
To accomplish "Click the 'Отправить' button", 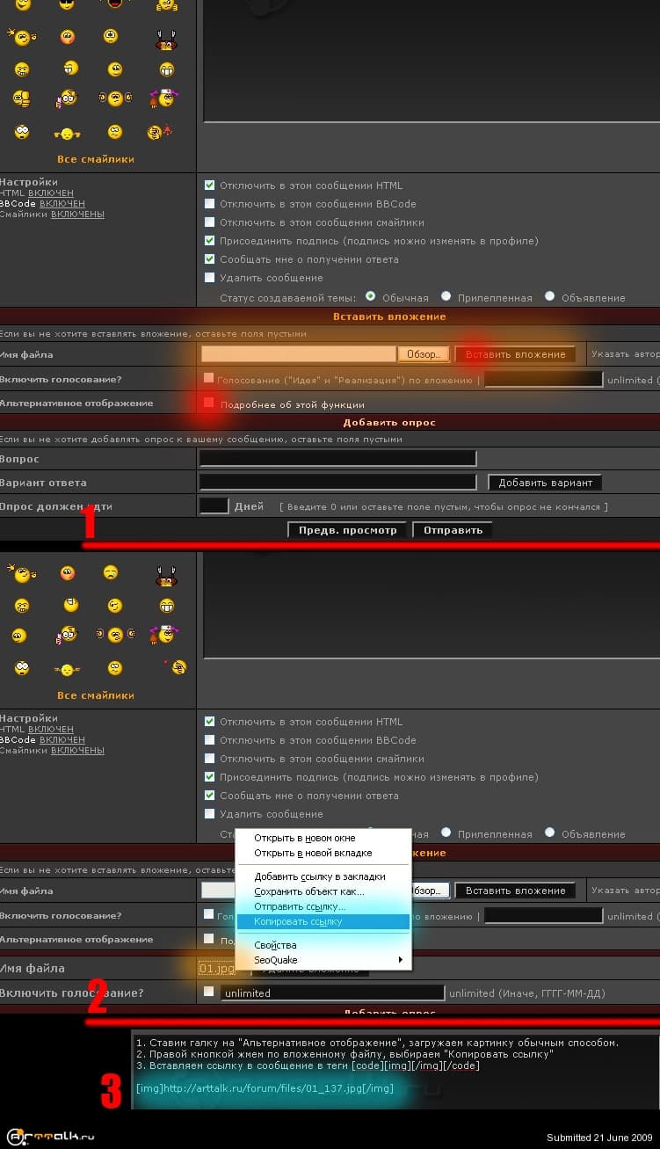I will (453, 530).
